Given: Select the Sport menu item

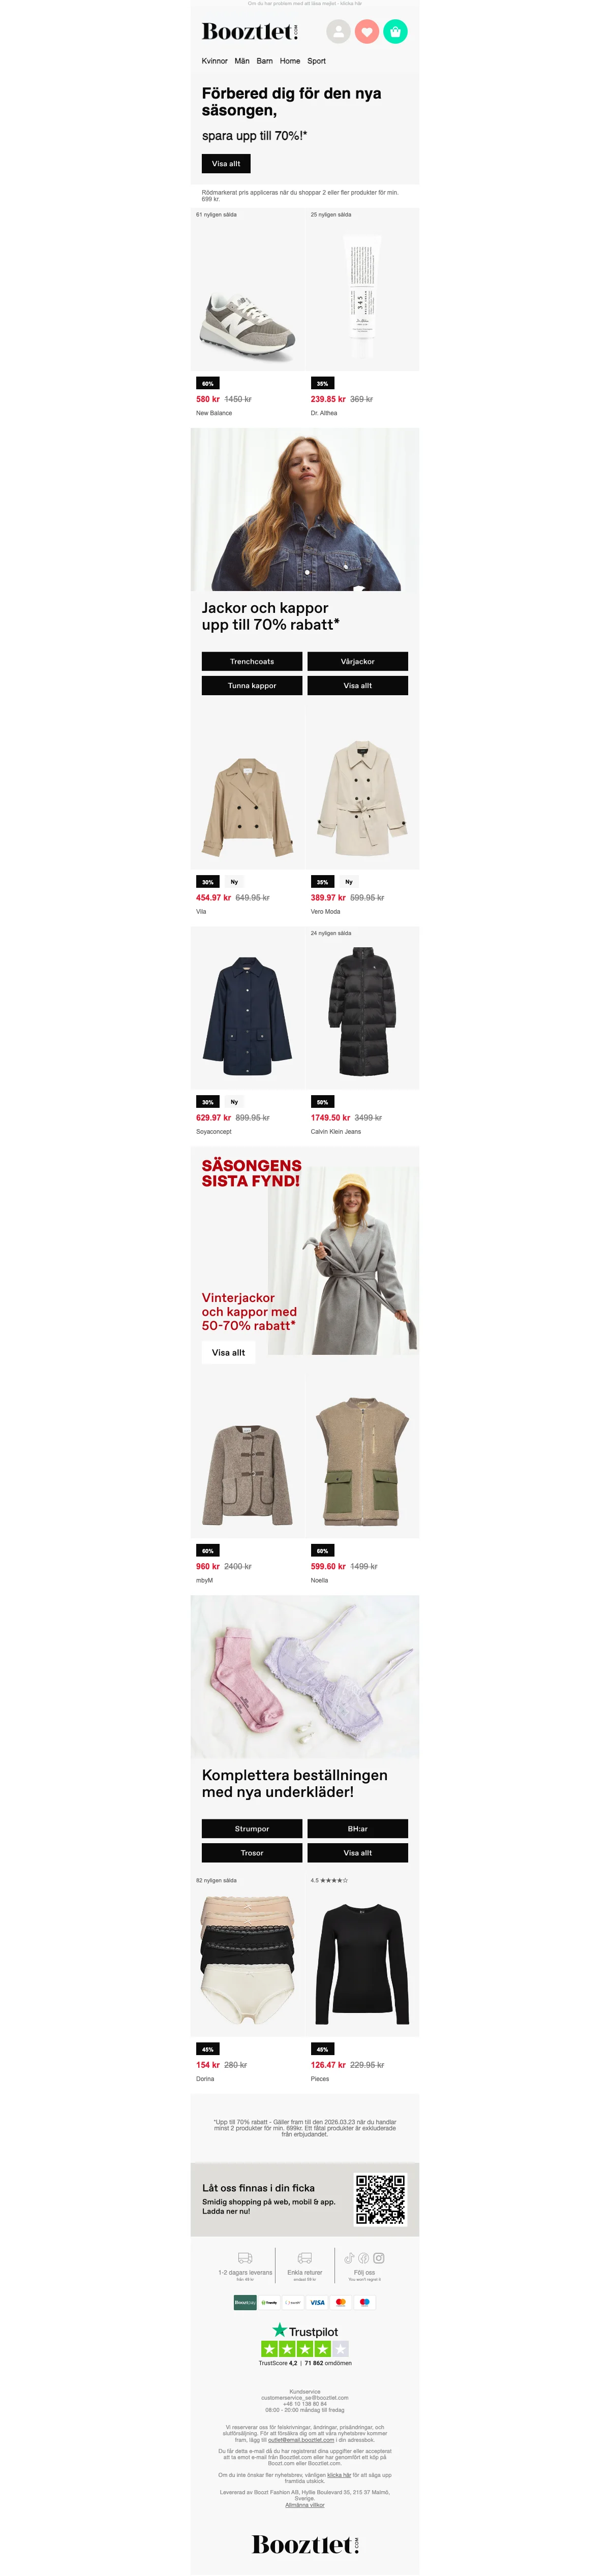Looking at the screenshot, I should tap(316, 61).
